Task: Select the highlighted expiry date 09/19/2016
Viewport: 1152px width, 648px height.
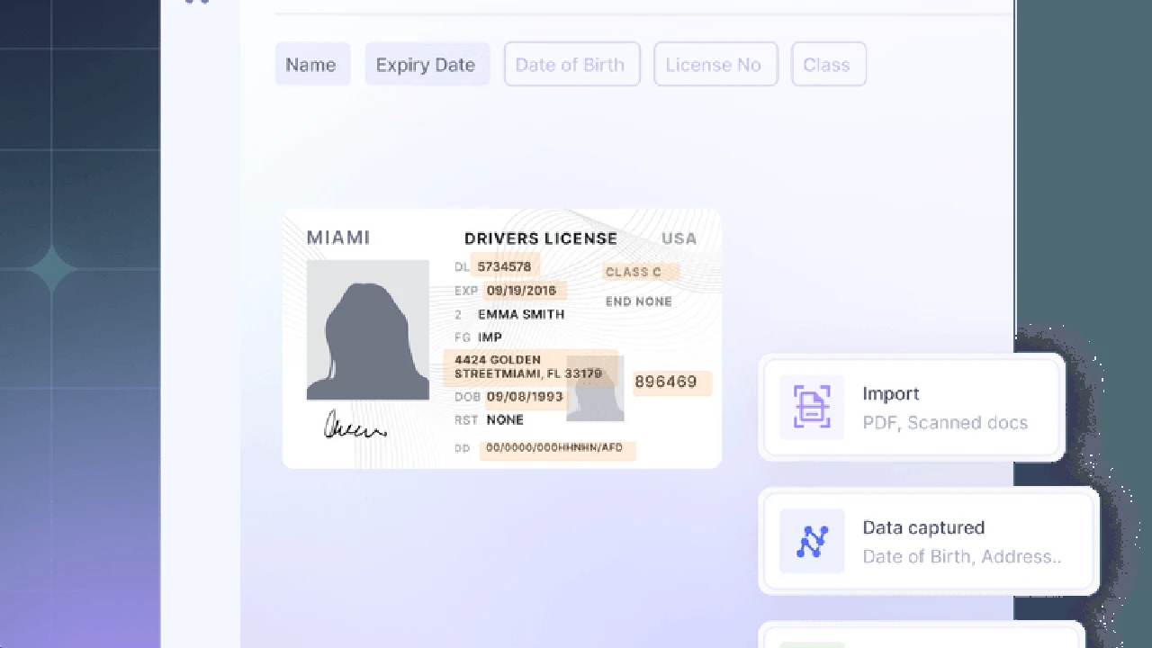Action: click(521, 291)
